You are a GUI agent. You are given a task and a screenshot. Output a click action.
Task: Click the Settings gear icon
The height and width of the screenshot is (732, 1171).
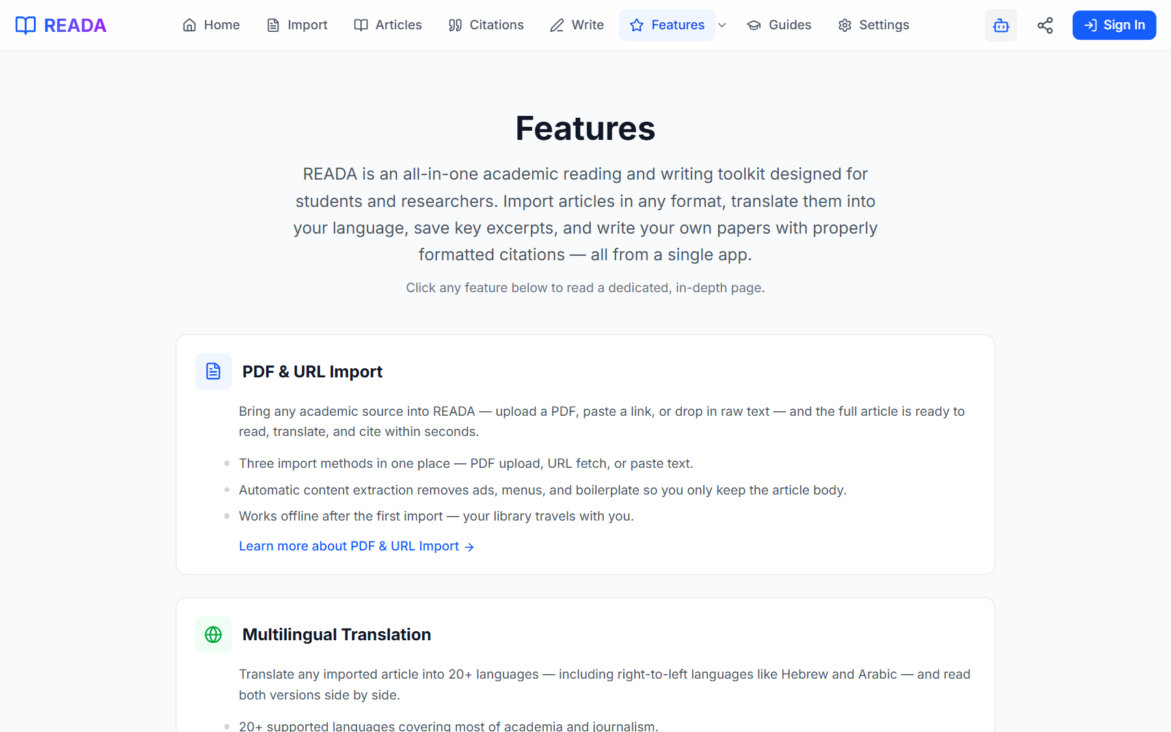tap(844, 25)
